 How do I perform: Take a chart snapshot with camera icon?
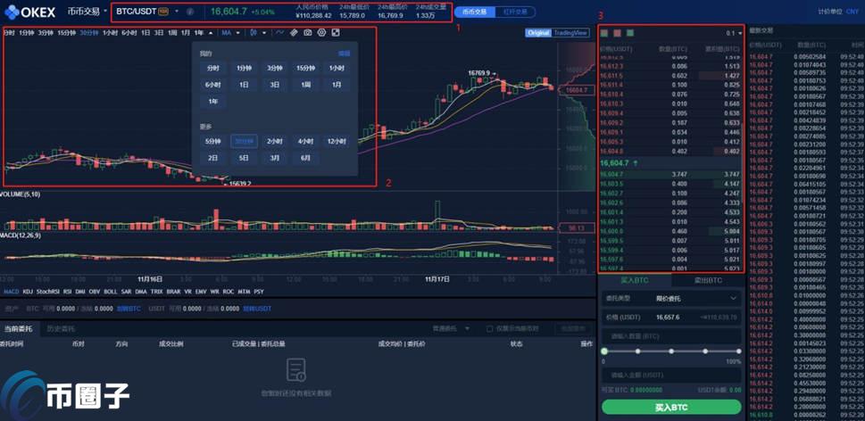pos(308,32)
